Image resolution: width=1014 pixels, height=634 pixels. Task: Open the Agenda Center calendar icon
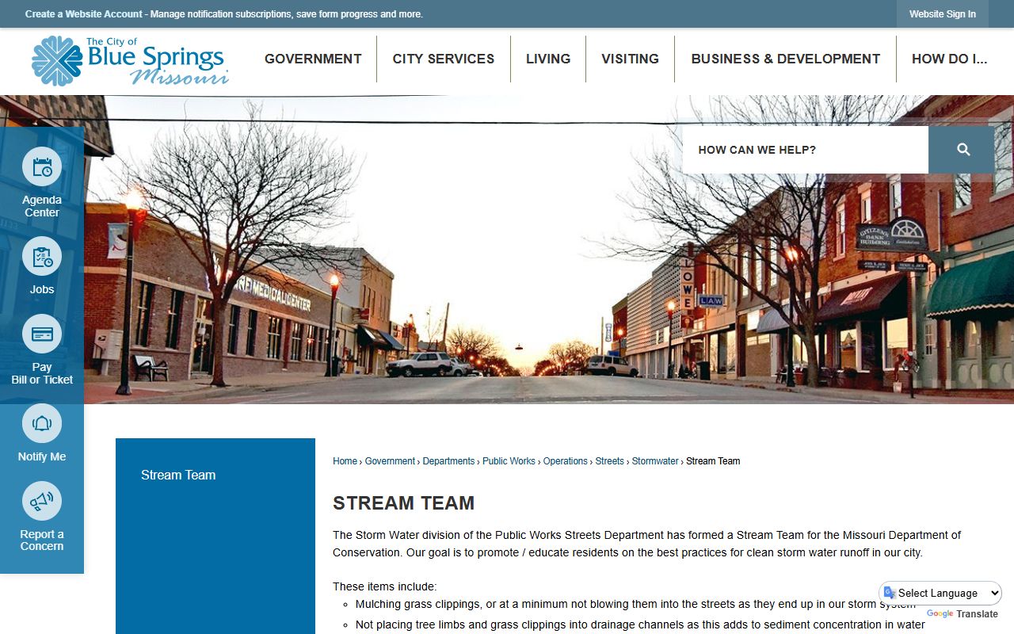point(42,166)
